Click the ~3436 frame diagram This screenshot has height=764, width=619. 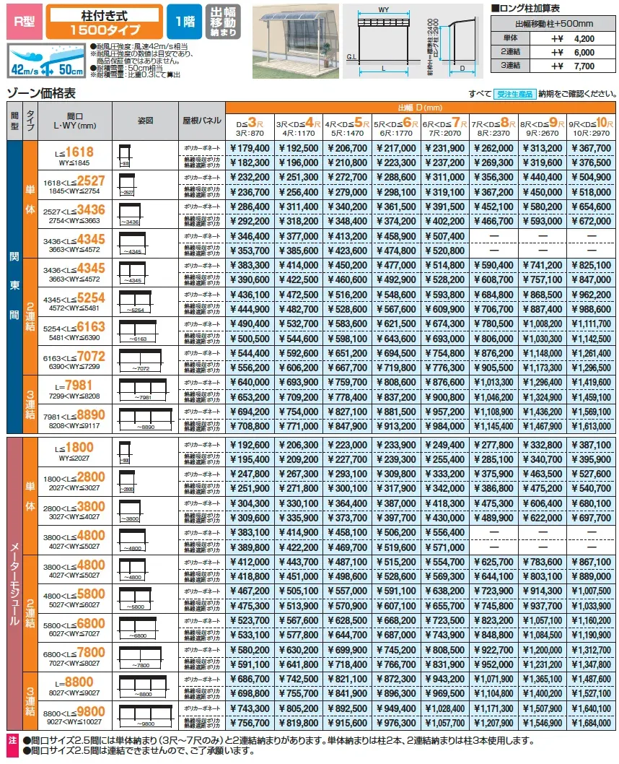(129, 214)
